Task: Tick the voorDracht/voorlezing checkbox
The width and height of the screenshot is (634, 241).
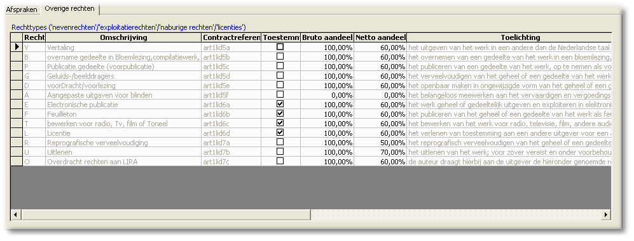Action: click(x=280, y=85)
